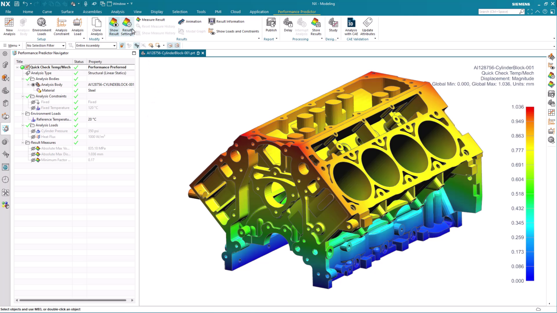This screenshot has width=557, height=313.
Task: Start the result Animation
Action: (190, 21)
